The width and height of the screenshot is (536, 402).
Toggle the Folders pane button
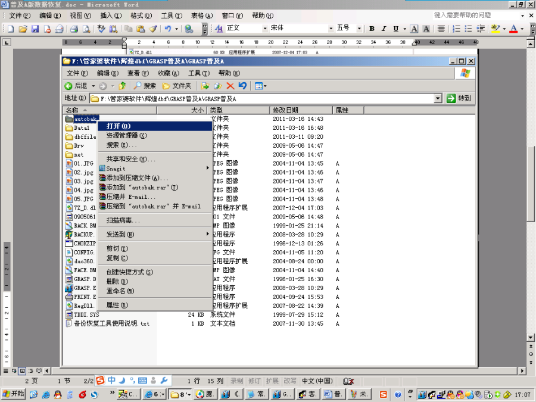point(177,86)
